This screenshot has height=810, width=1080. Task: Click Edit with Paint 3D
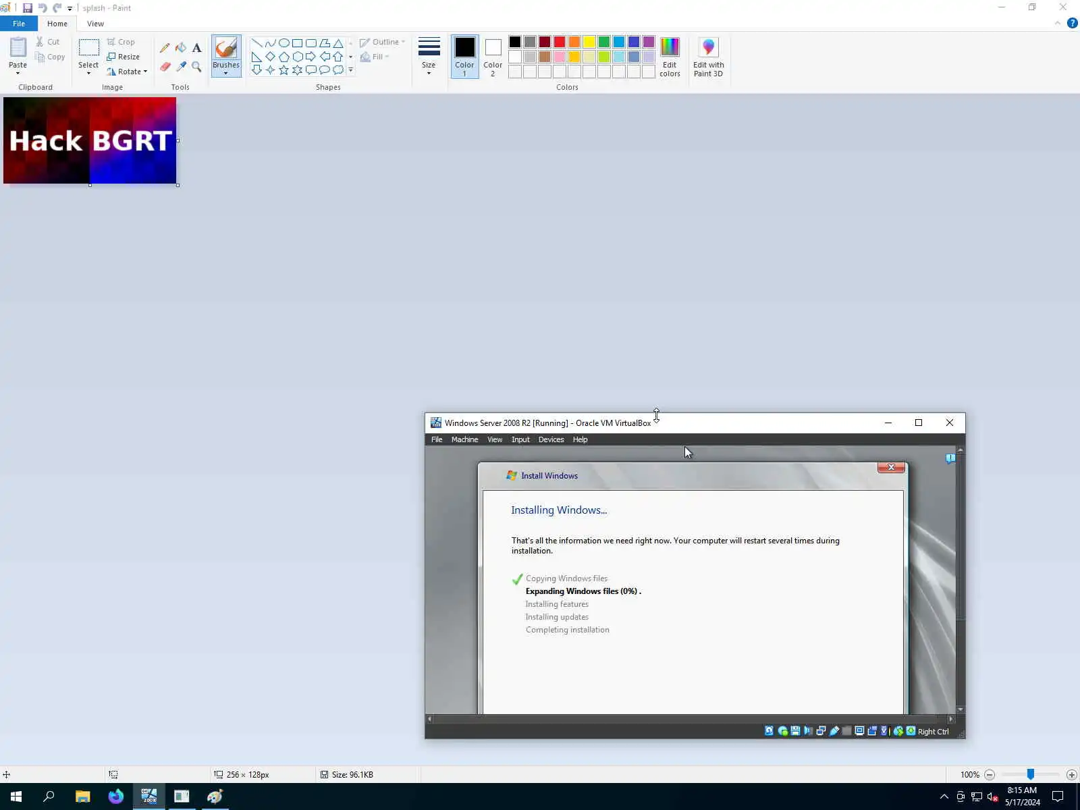point(708,57)
